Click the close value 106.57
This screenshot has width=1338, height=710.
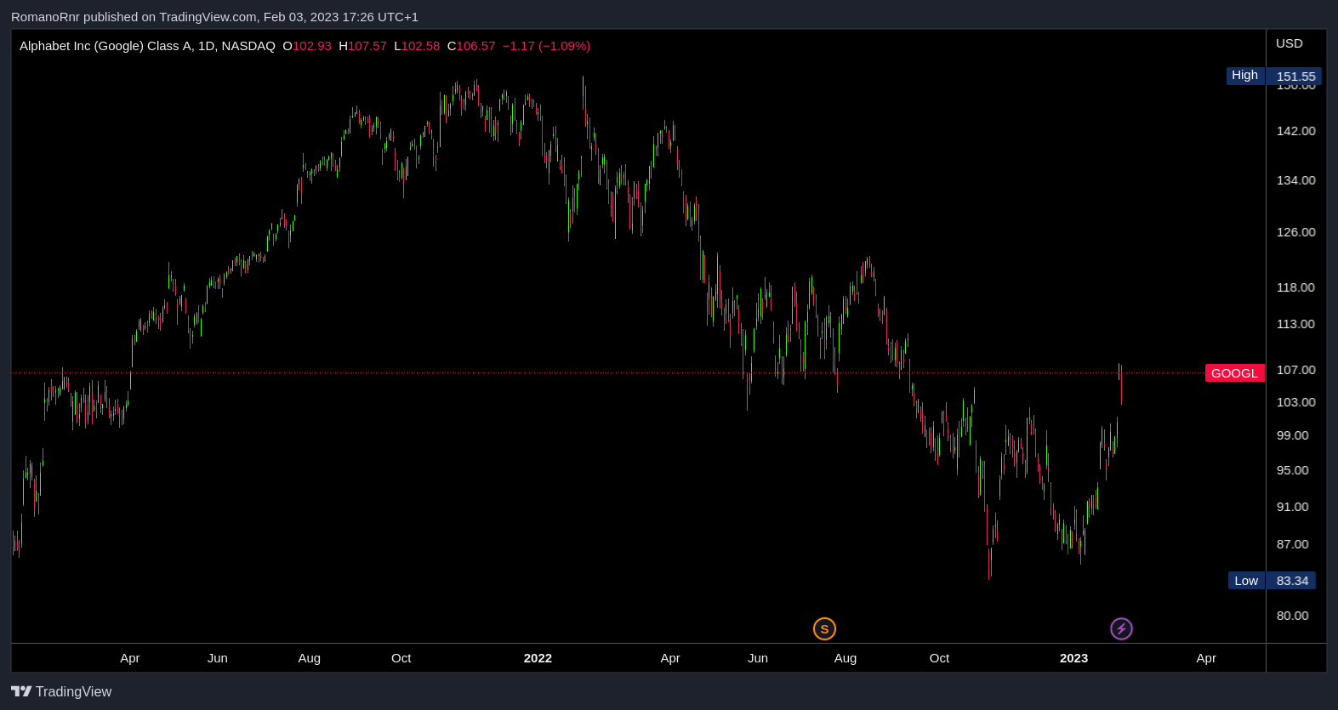click(x=475, y=46)
